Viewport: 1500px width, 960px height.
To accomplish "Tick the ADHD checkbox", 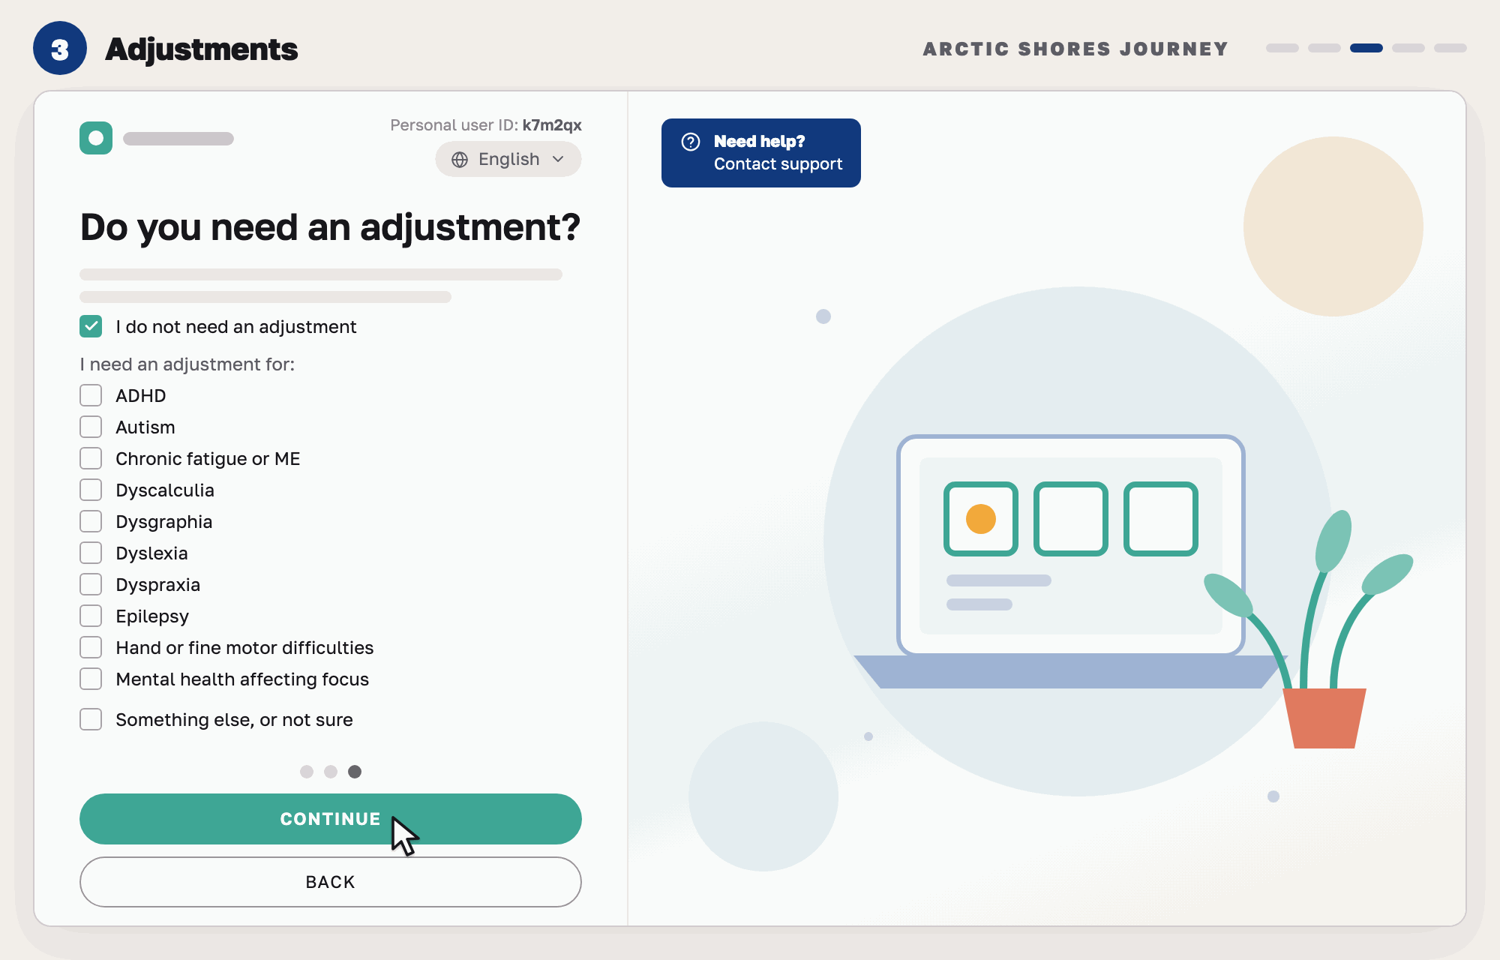I will click(x=91, y=395).
